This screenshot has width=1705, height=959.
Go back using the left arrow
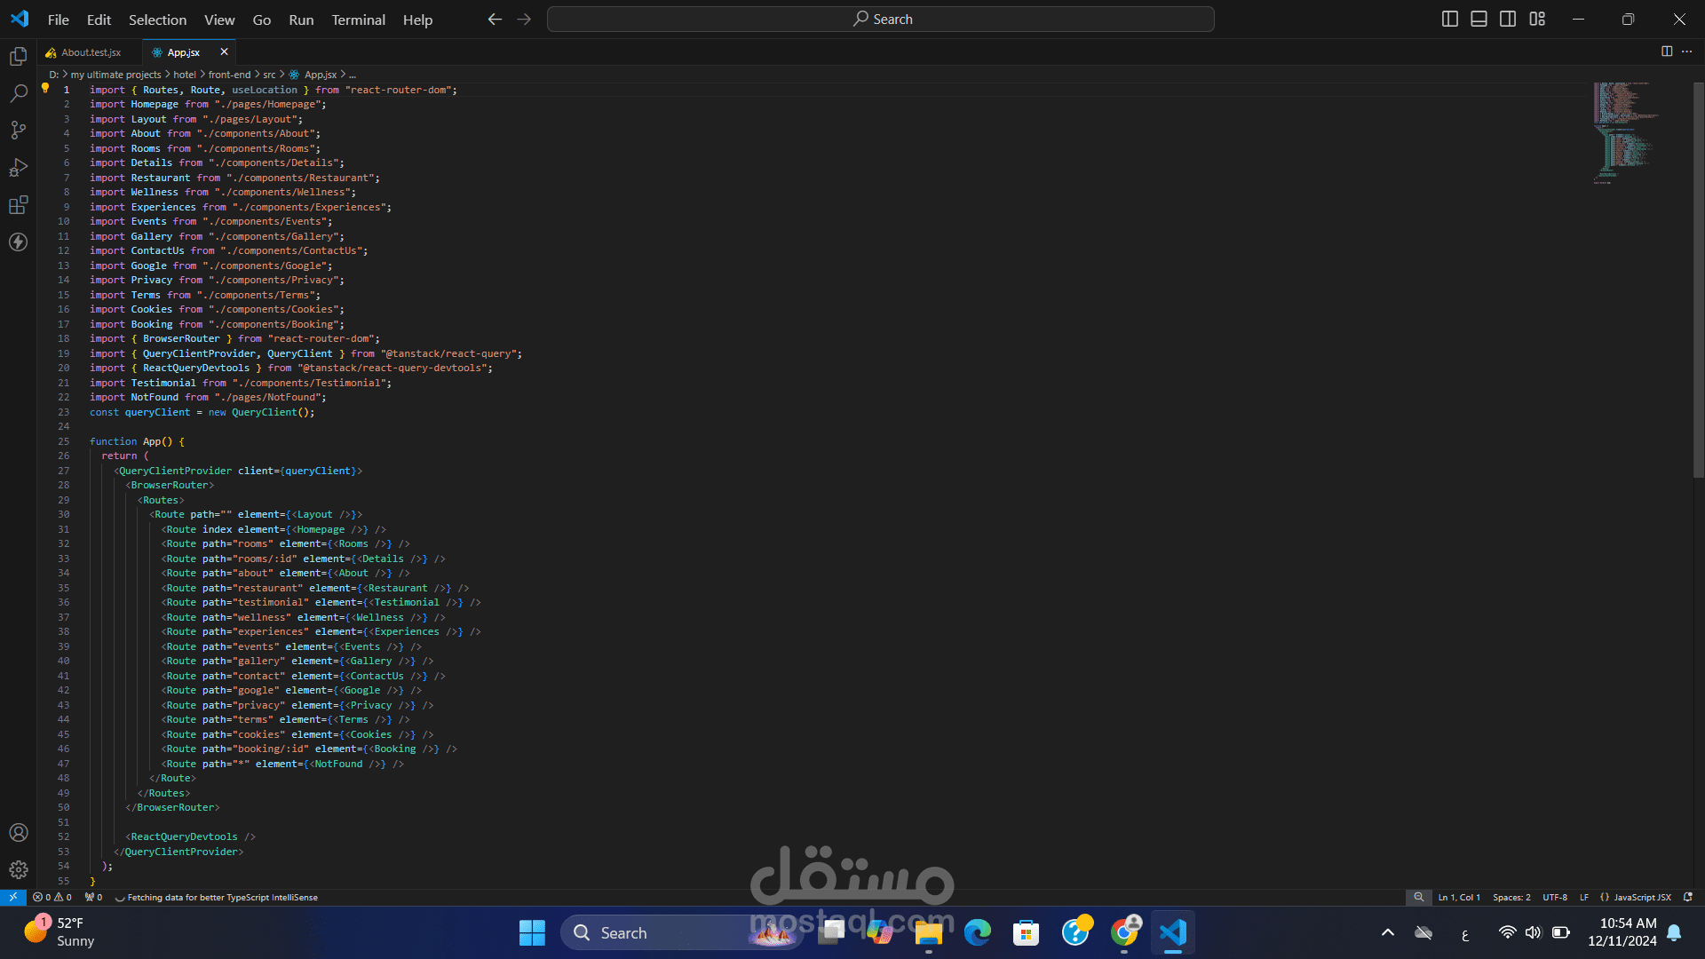[x=495, y=19]
